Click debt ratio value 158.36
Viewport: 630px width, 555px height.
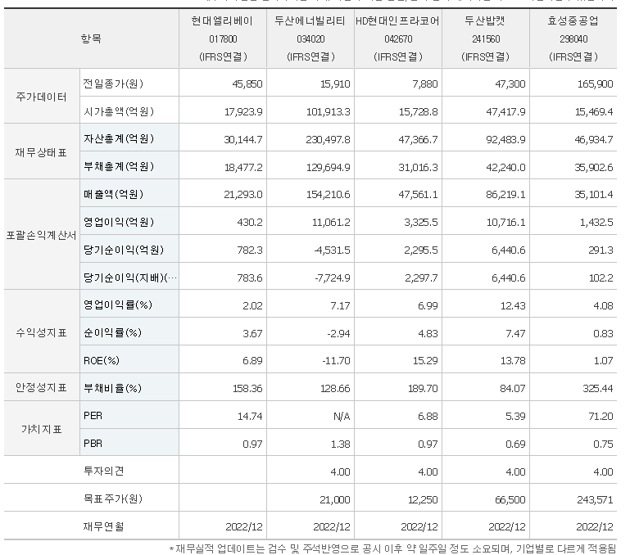point(247,389)
